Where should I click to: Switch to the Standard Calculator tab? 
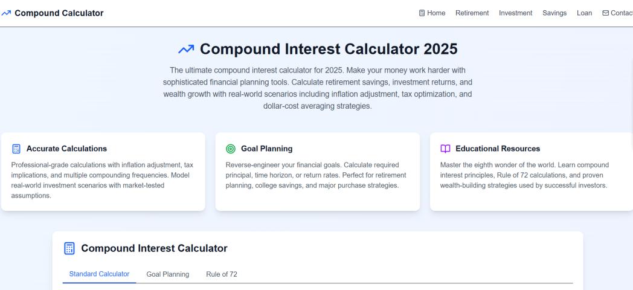coord(99,274)
